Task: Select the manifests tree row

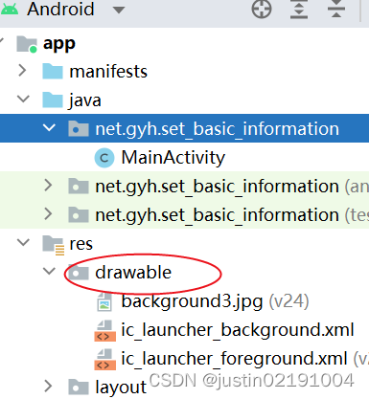Action: click(184, 71)
